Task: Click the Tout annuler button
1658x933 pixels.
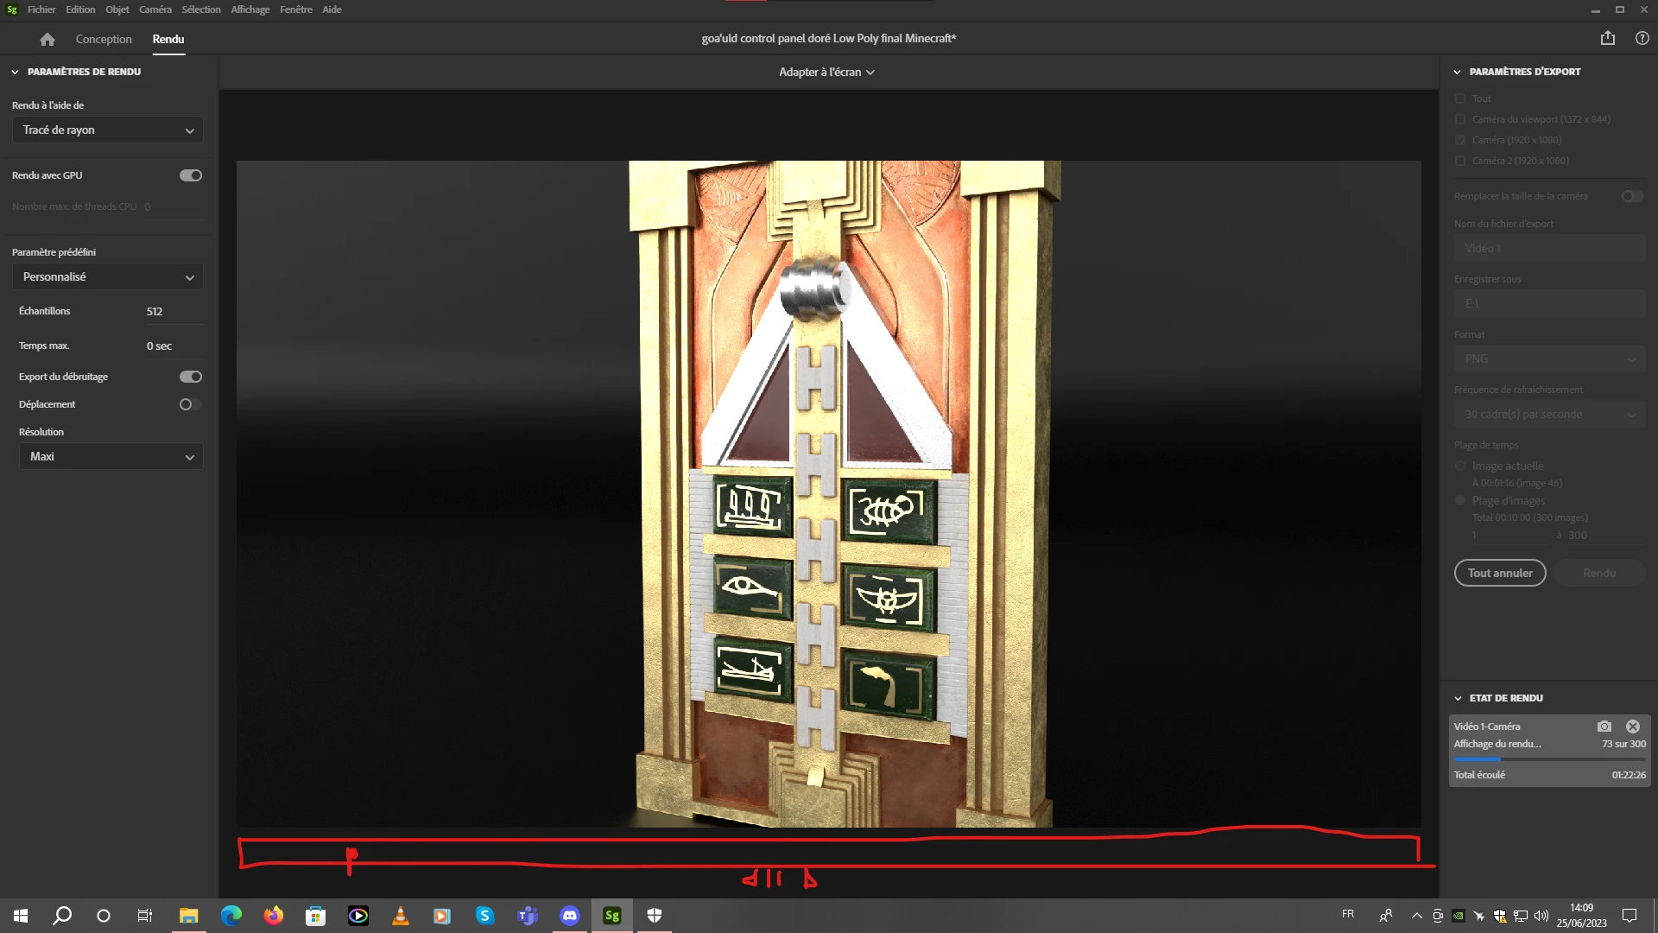Action: coord(1500,573)
